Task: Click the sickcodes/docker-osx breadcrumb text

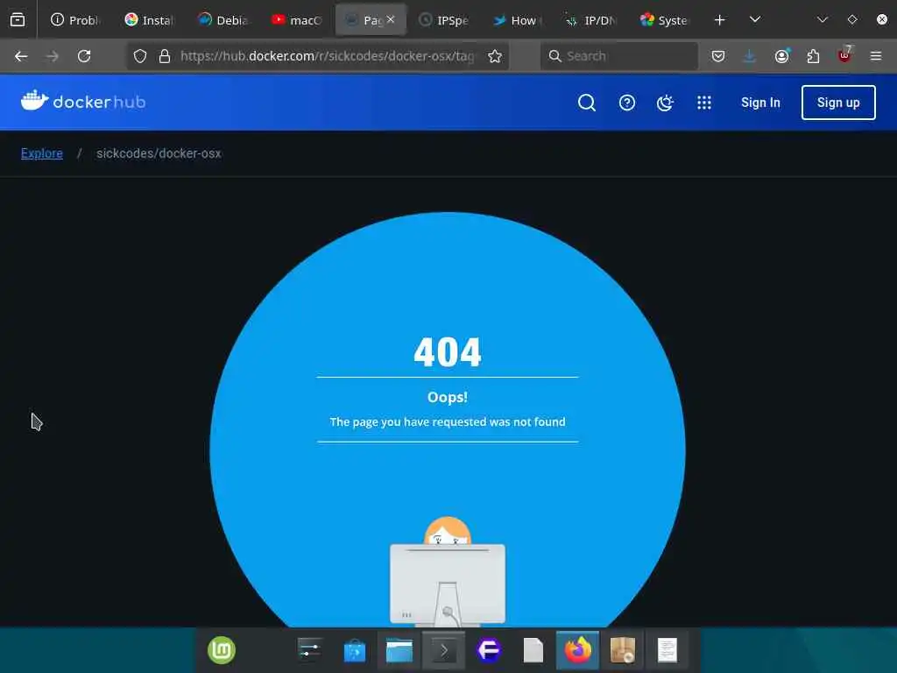Action: click(x=159, y=153)
